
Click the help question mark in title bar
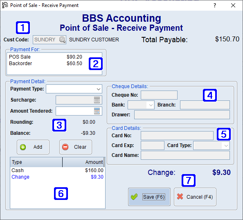215,5
